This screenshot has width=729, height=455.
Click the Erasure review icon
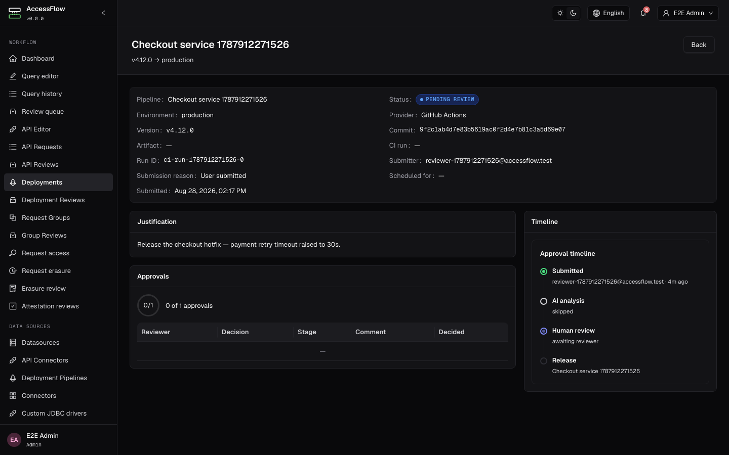click(13, 289)
